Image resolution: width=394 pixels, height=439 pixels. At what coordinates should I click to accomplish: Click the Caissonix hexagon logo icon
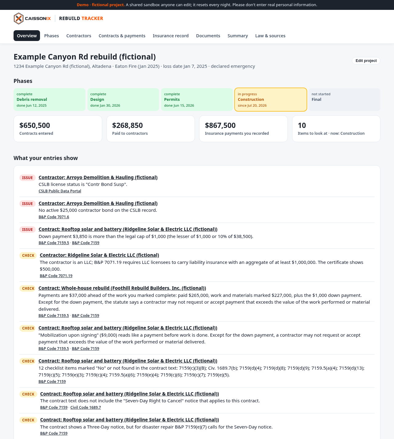[x=18, y=18]
